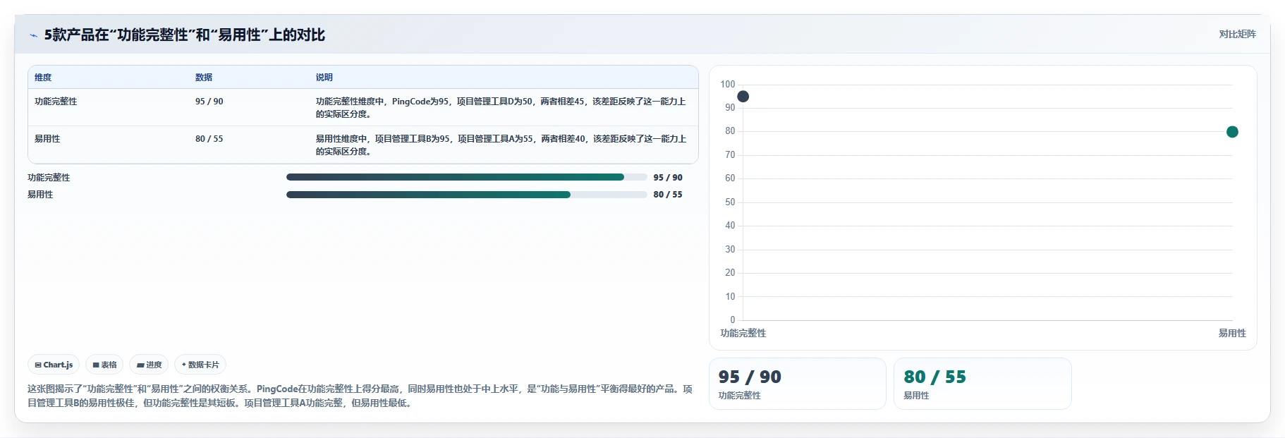This screenshot has width=1285, height=438.
Task: Click the chart x-axis label 易用性
Action: tap(1232, 334)
